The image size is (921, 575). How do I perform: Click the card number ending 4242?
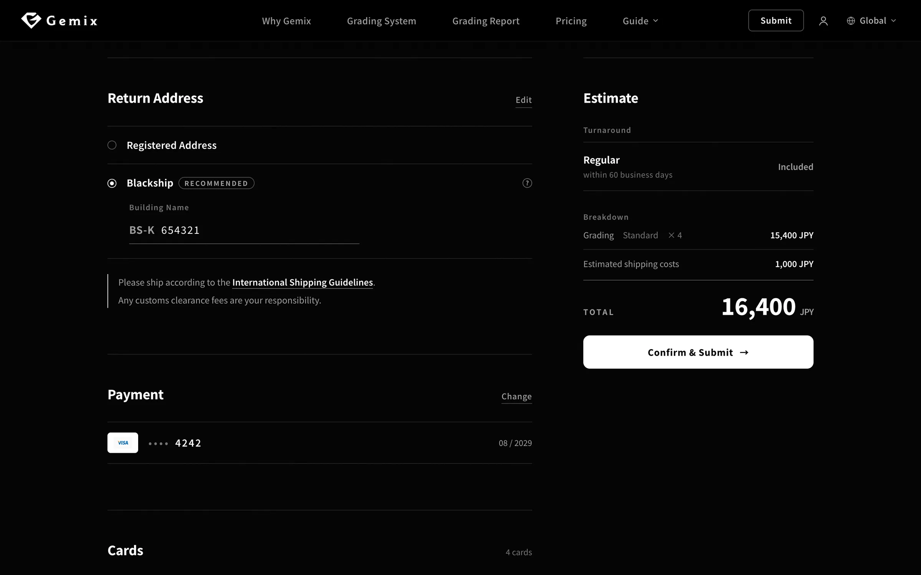[x=175, y=443]
